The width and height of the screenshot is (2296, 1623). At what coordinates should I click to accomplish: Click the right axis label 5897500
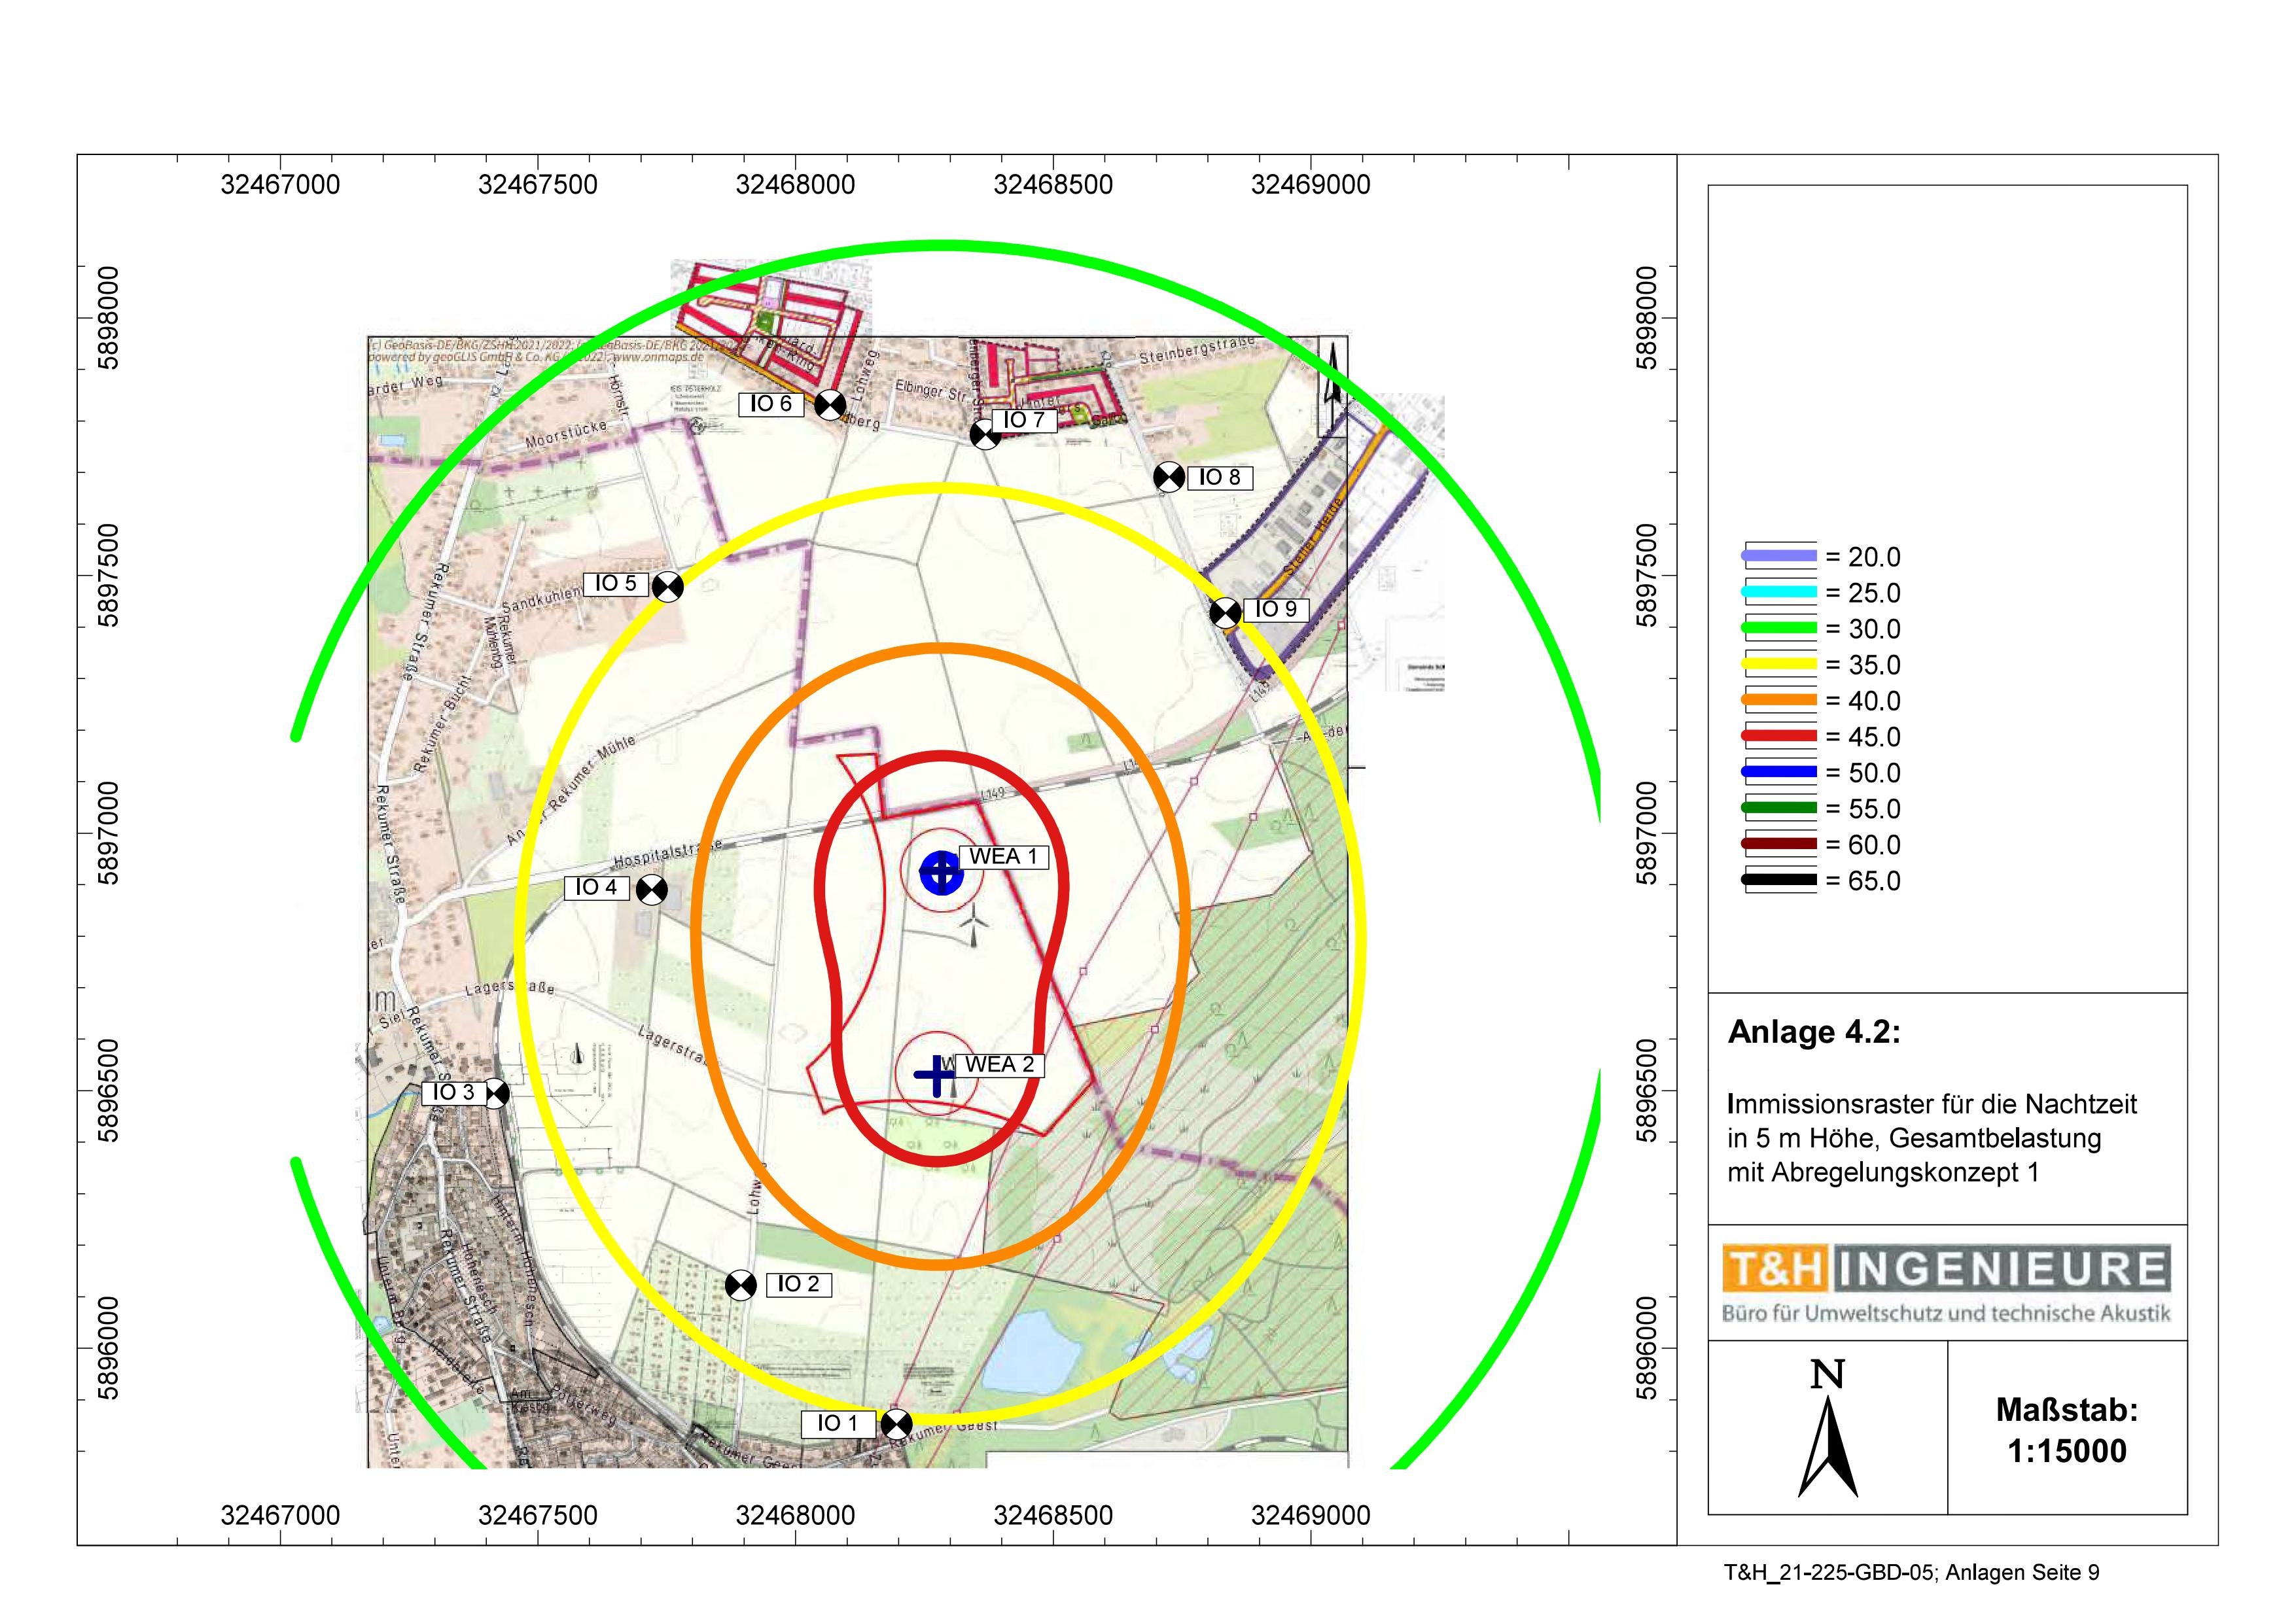1647,575
